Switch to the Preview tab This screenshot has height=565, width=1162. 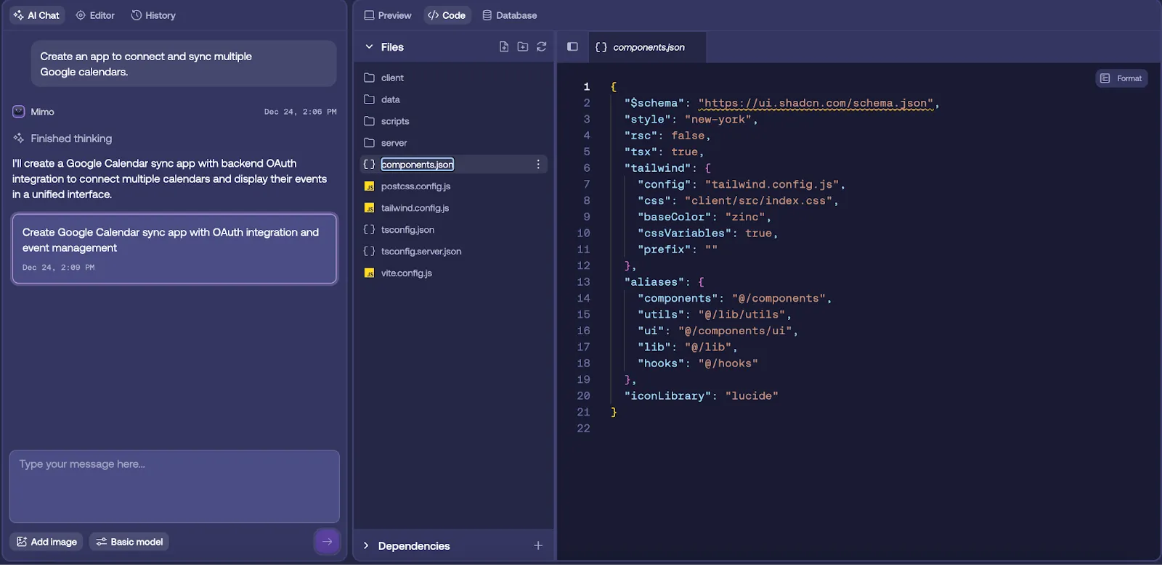388,15
